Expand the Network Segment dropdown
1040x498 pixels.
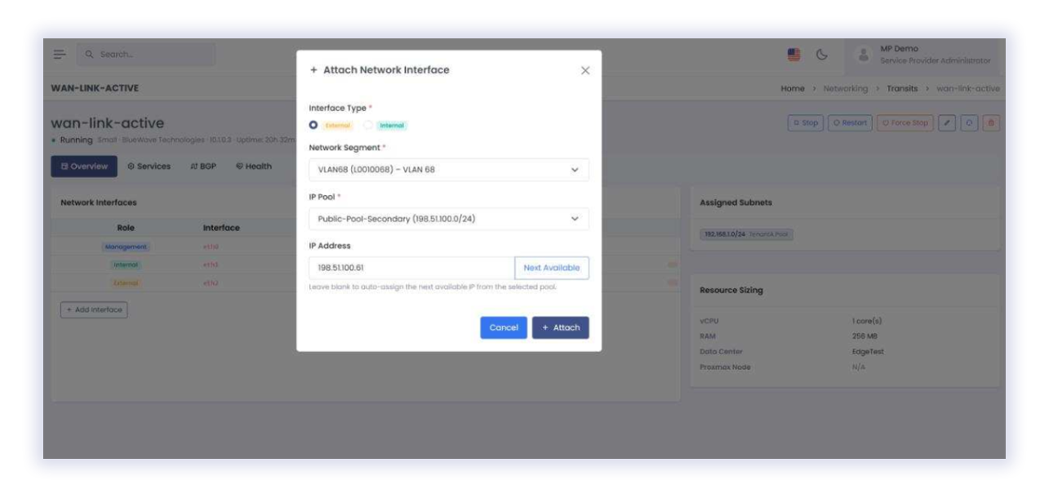click(x=448, y=170)
